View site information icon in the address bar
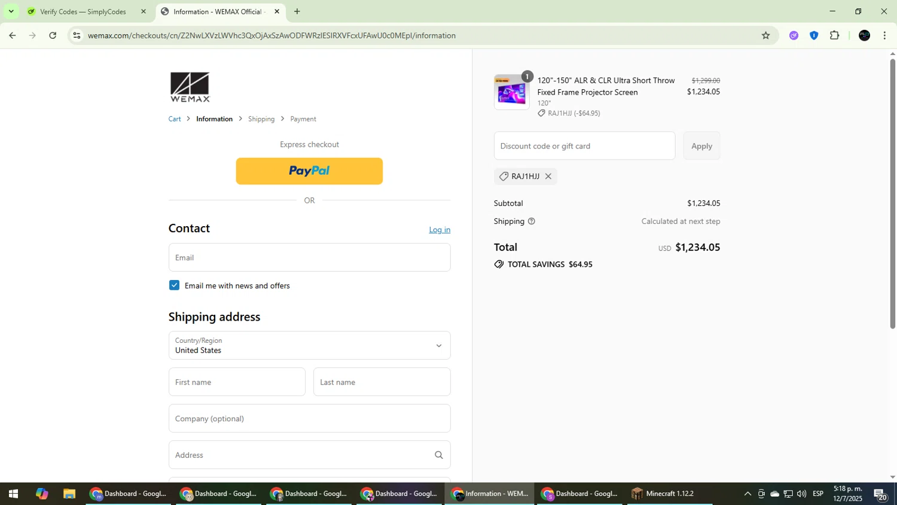 (77, 35)
